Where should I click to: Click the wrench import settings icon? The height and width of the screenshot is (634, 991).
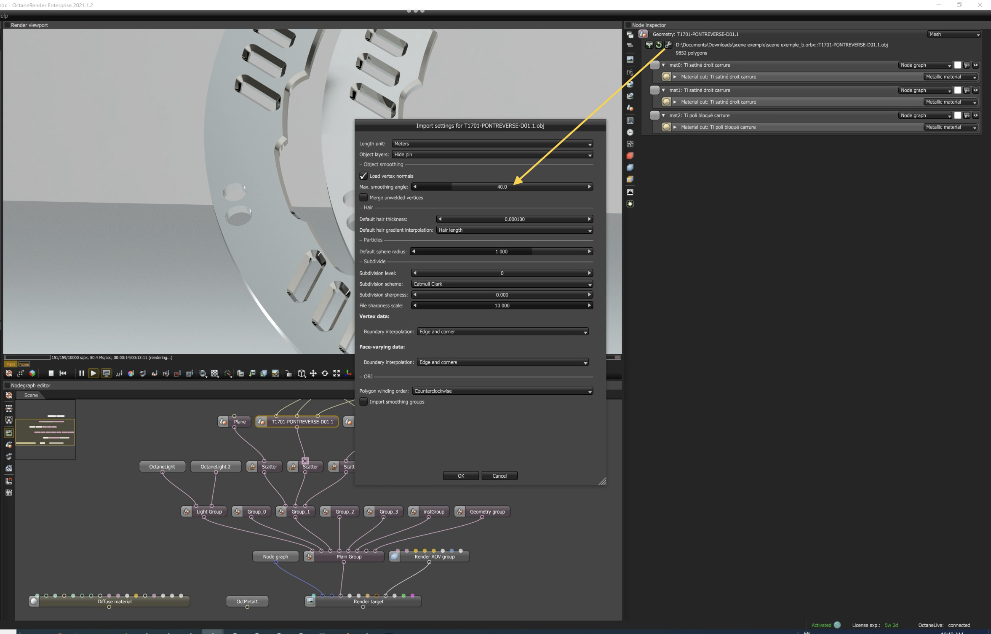[668, 45]
